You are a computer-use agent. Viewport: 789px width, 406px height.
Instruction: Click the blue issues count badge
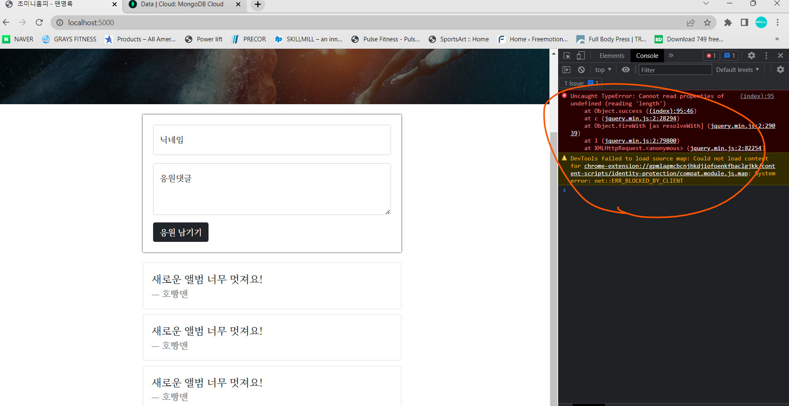tap(730, 56)
